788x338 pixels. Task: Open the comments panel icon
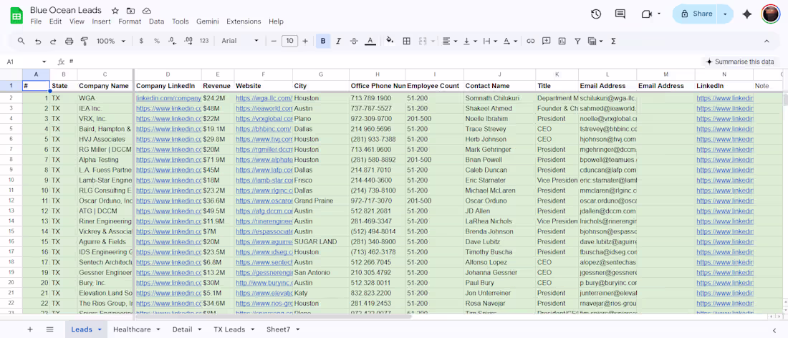(620, 14)
